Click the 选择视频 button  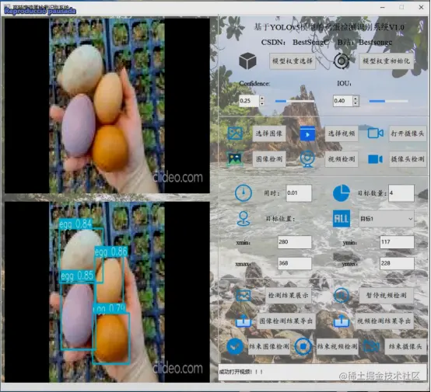(x=342, y=134)
